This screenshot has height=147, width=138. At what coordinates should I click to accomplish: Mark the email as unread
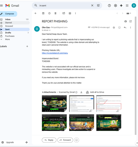point(64,13)
